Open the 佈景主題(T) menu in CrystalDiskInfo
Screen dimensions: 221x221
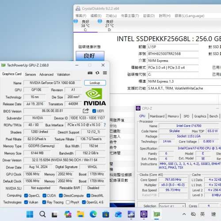[x=130, y=15]
